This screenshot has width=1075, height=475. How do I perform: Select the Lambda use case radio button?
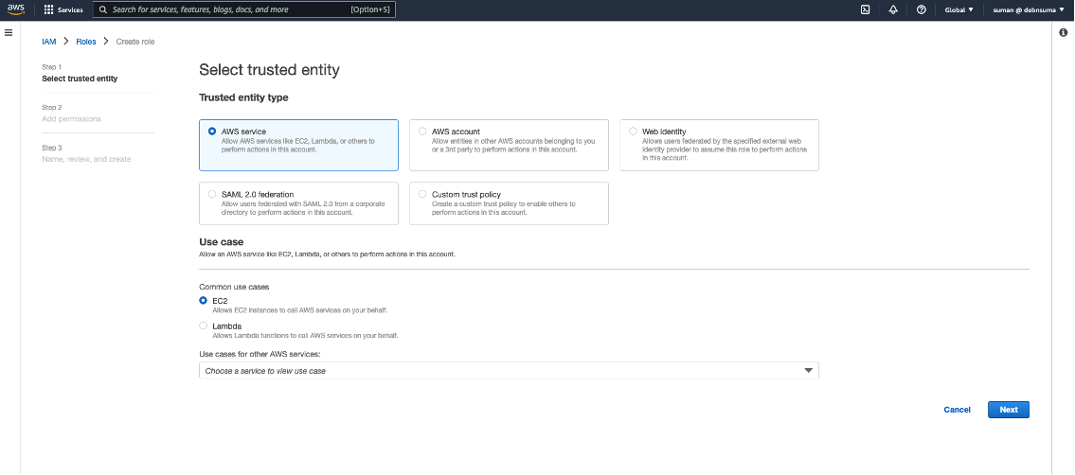[x=203, y=325]
